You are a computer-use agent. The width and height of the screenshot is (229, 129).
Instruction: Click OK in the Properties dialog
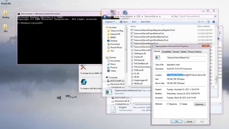(x=176, y=121)
